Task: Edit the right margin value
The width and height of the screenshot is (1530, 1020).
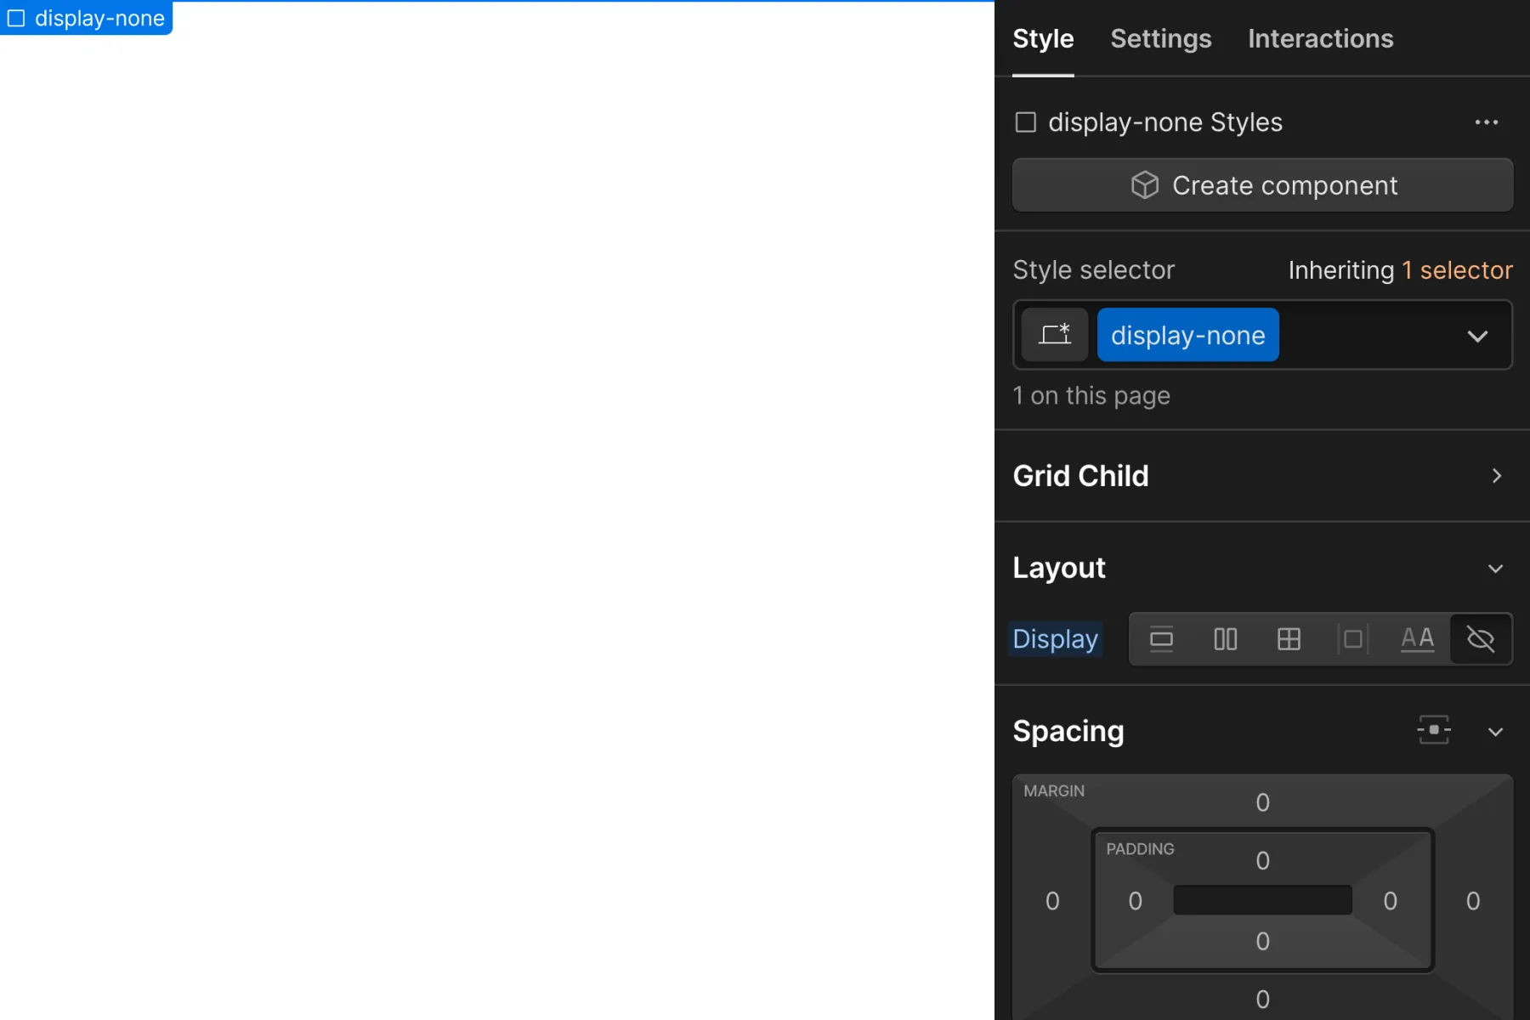Action: click(x=1473, y=901)
